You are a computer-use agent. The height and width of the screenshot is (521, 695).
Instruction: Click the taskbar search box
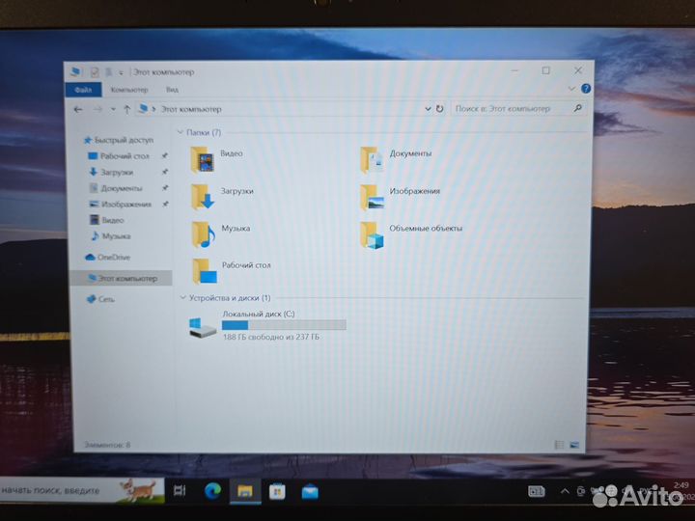coord(82,490)
